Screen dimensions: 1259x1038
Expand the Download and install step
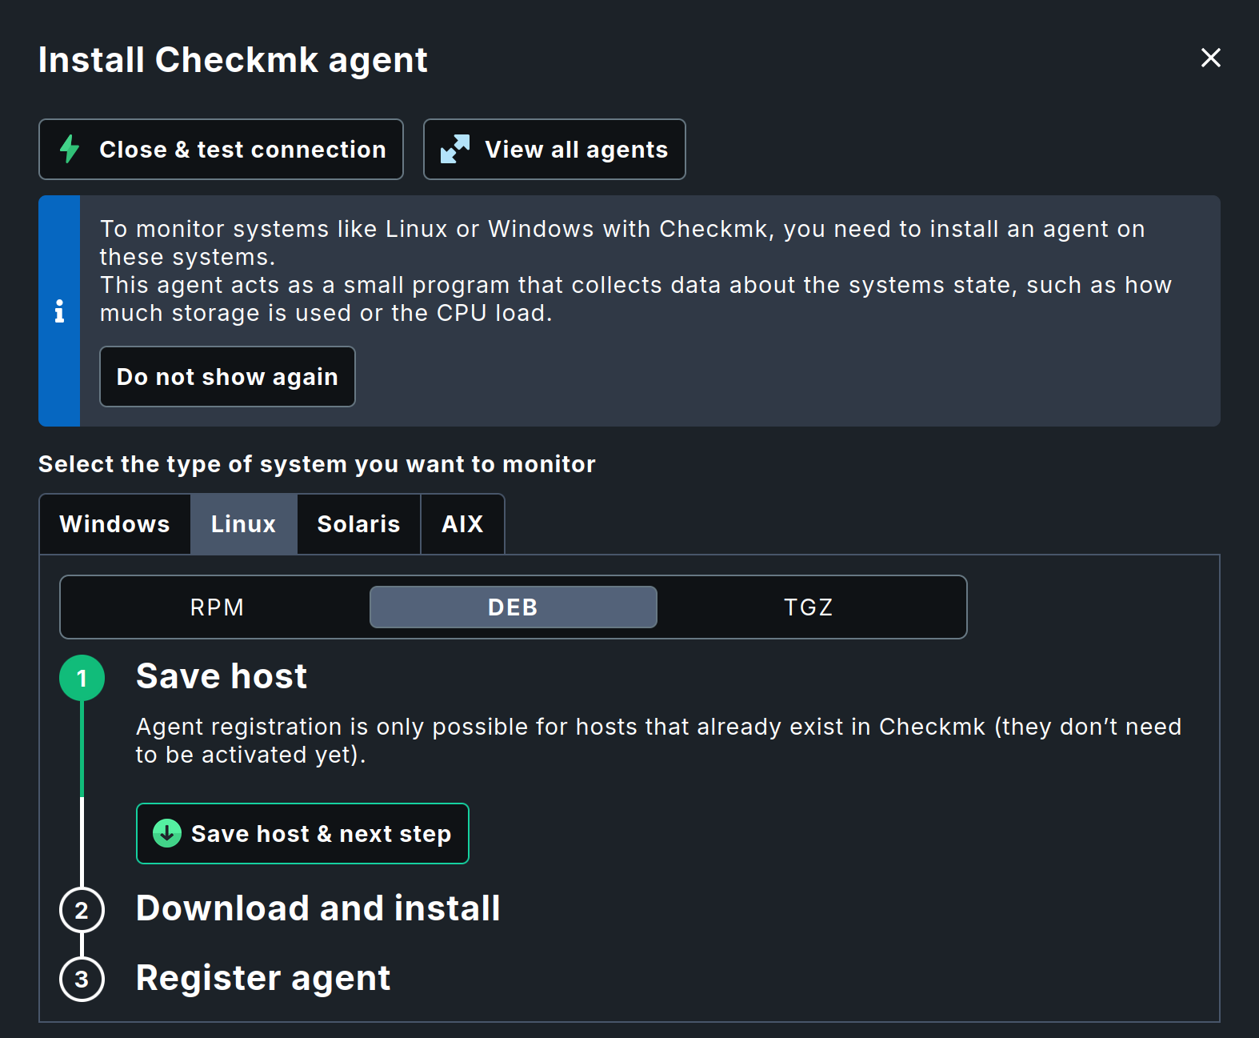pyautogui.click(x=318, y=908)
